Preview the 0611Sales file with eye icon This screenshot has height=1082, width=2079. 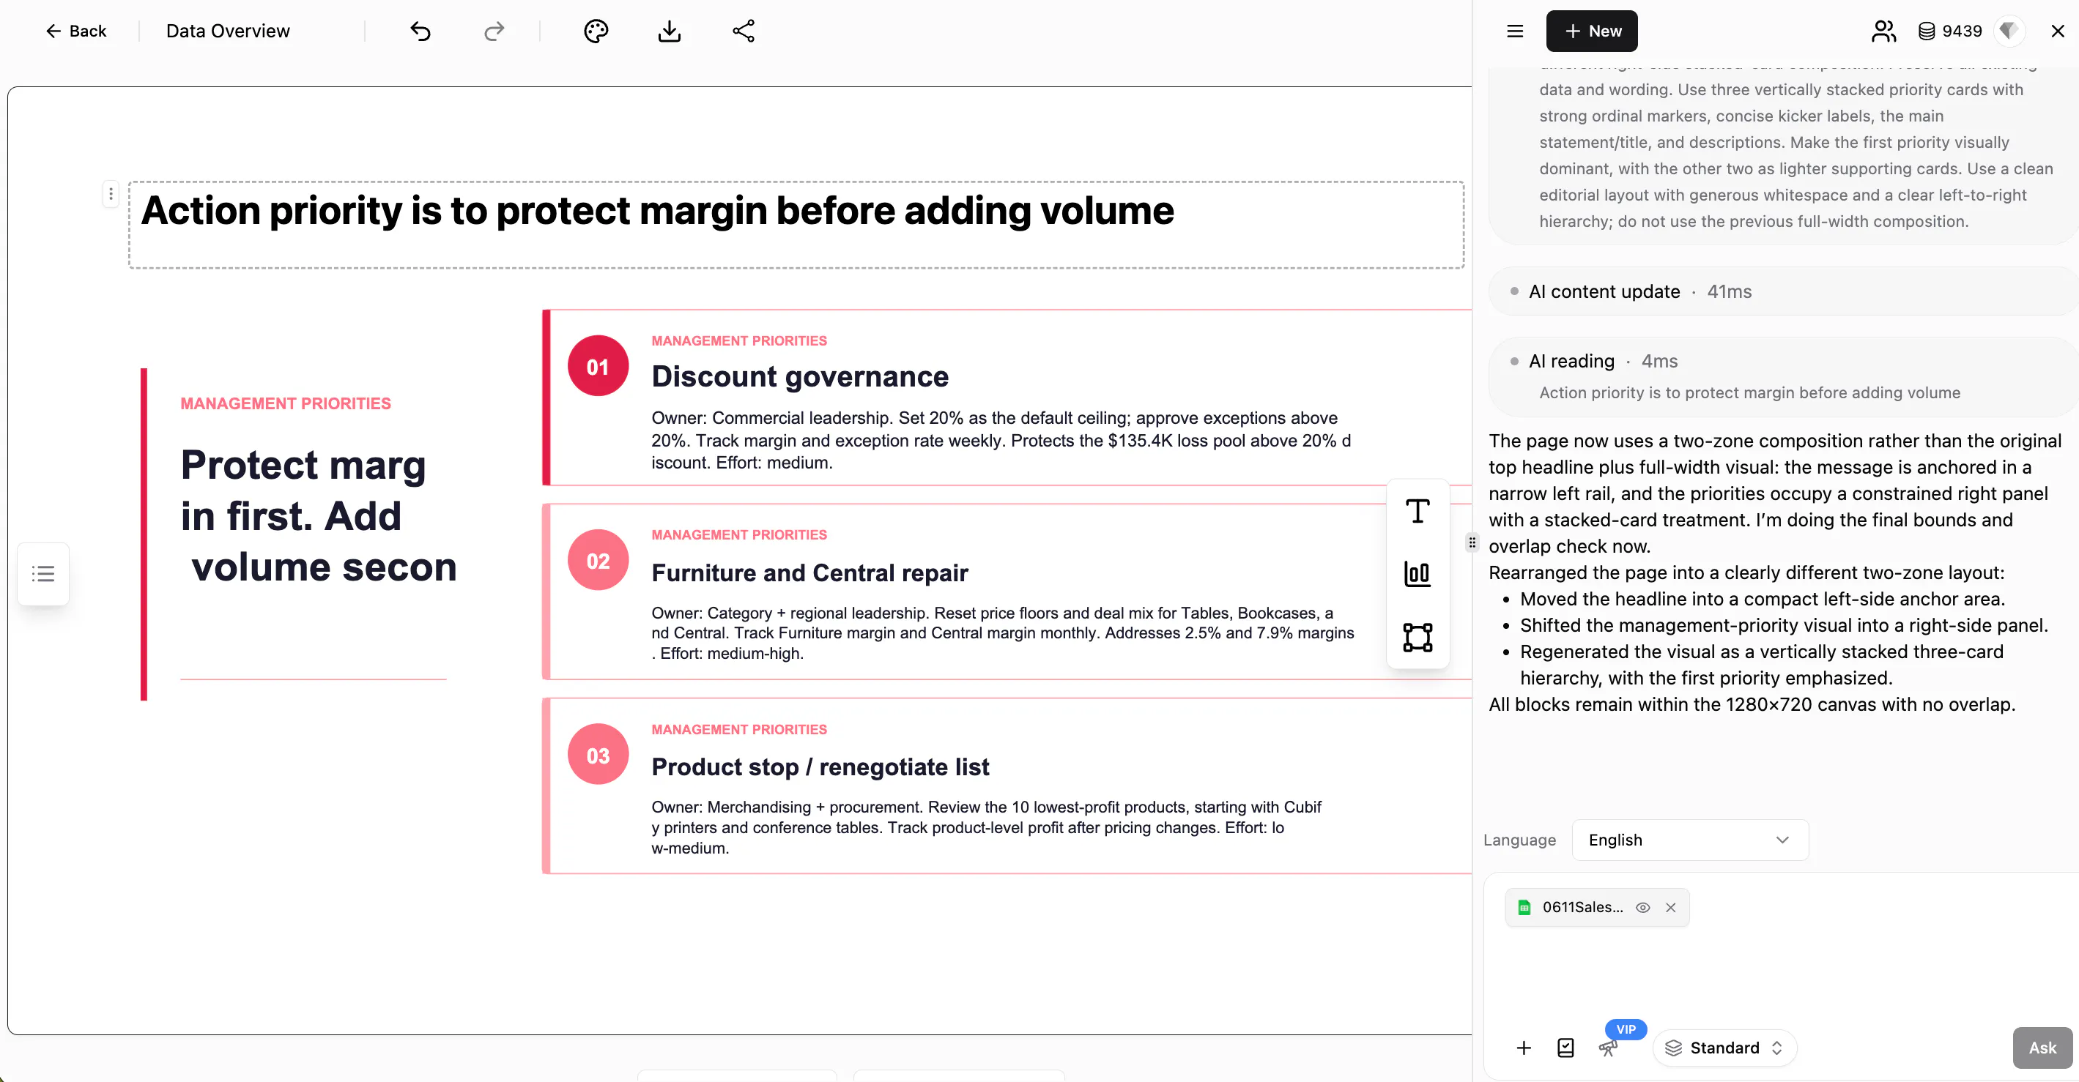tap(1642, 907)
